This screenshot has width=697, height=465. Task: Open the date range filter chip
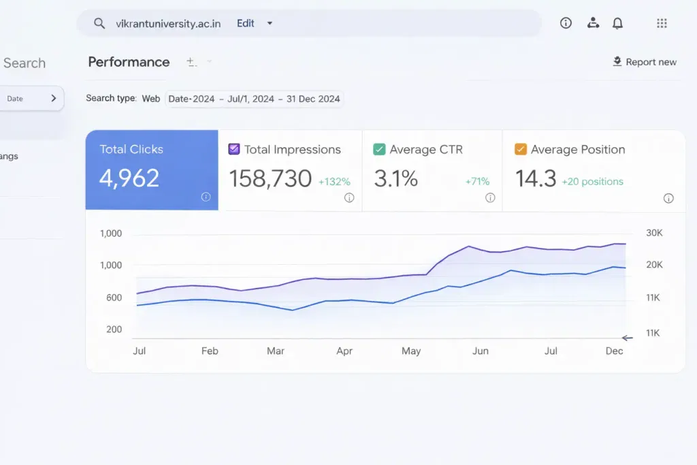pyautogui.click(x=254, y=99)
